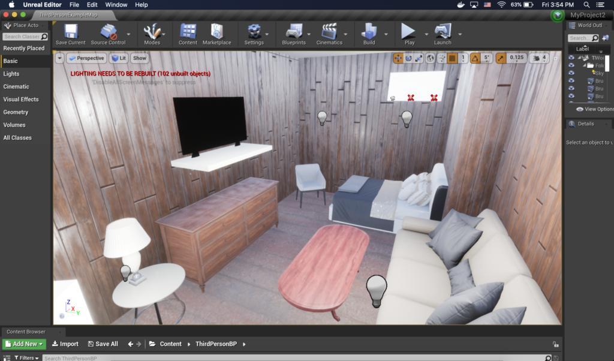Click the green tutorial icon beside MyProject2
This screenshot has width=614, height=361.
(x=557, y=15)
